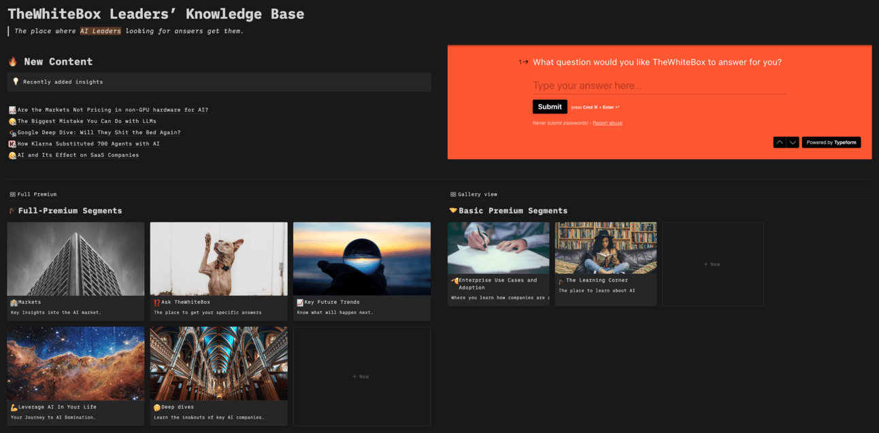Open the Markets gallery card image
This screenshot has height=433, width=879.
point(76,258)
